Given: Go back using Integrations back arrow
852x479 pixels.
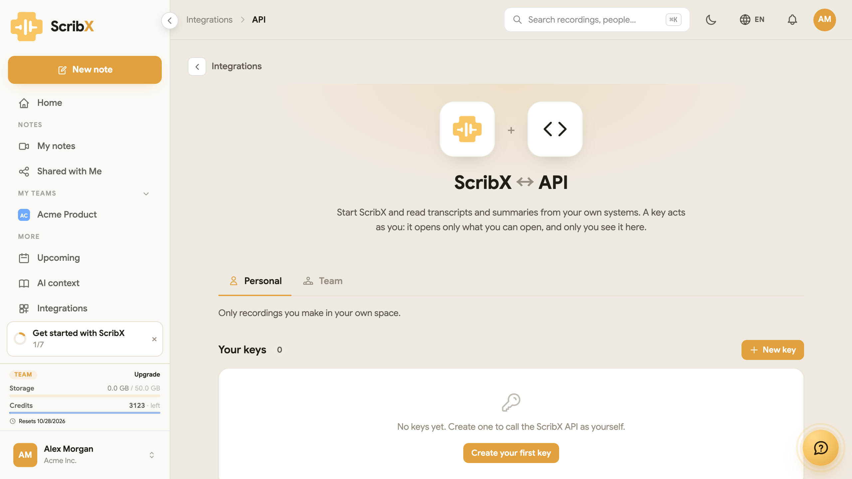Looking at the screenshot, I should pos(197,67).
